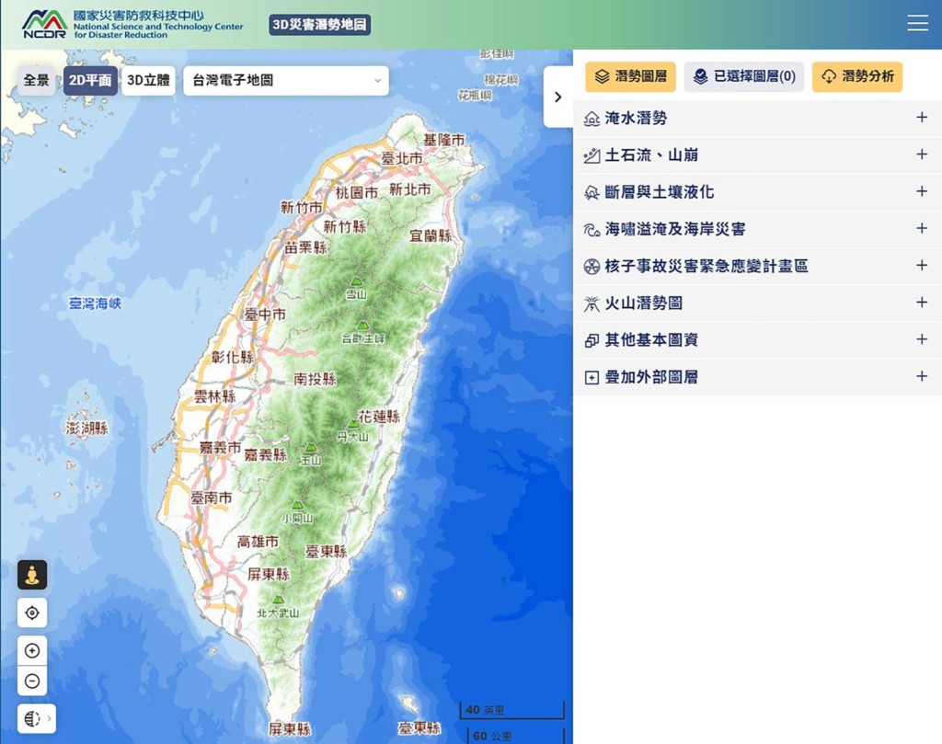The image size is (942, 744).
Task: Expand the 土石流、山崩 category
Action: [921, 155]
